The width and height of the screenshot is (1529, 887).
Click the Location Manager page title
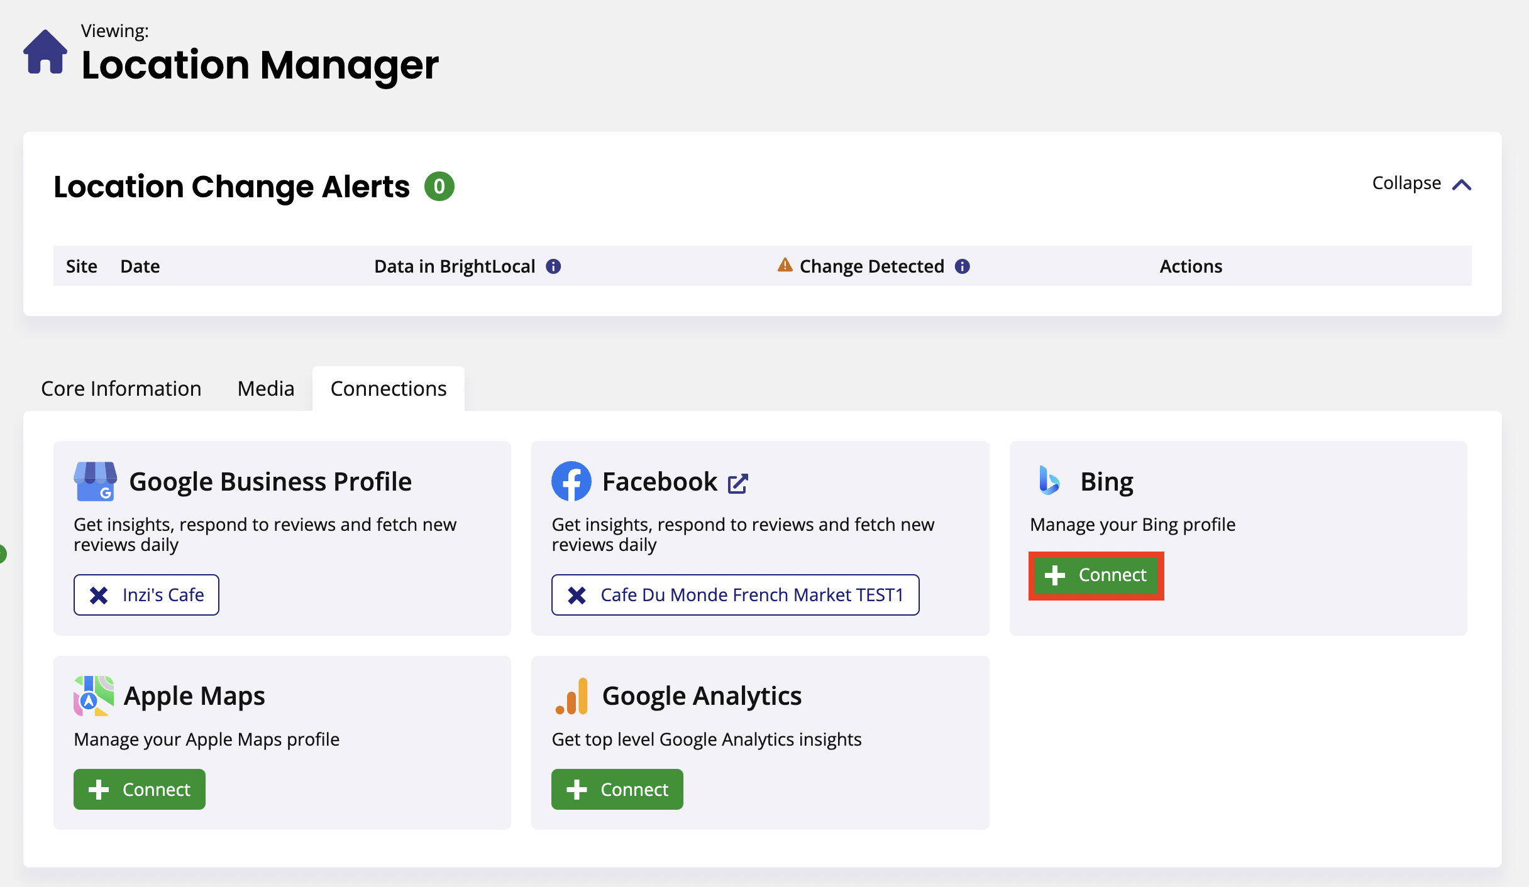point(260,65)
